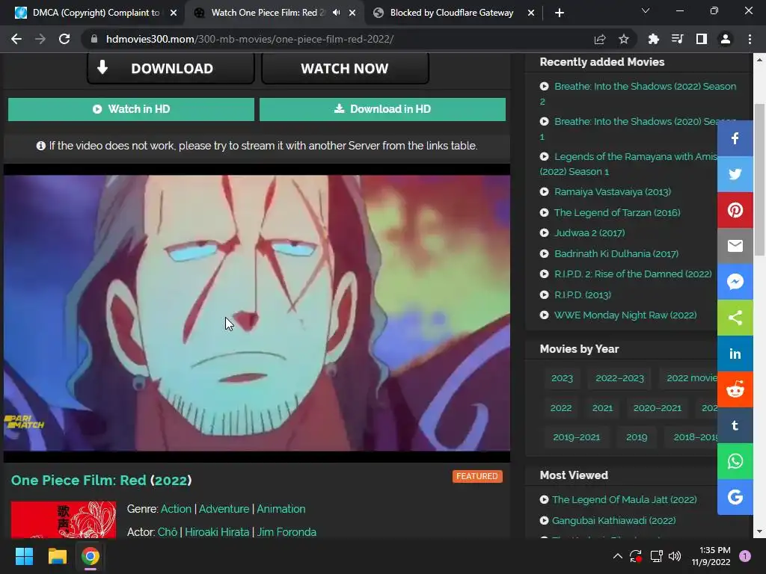Click Watch in HD button
The width and height of the screenshot is (766, 574).
131,109
